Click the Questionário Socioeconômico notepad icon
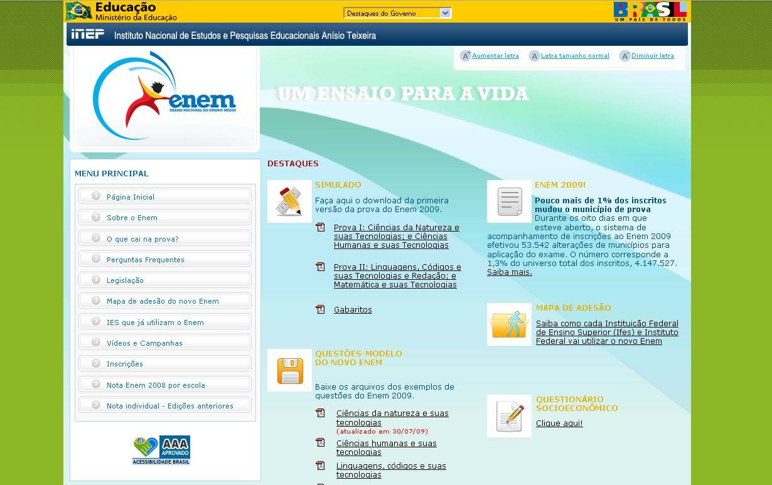This screenshot has height=485, width=772. (x=509, y=416)
